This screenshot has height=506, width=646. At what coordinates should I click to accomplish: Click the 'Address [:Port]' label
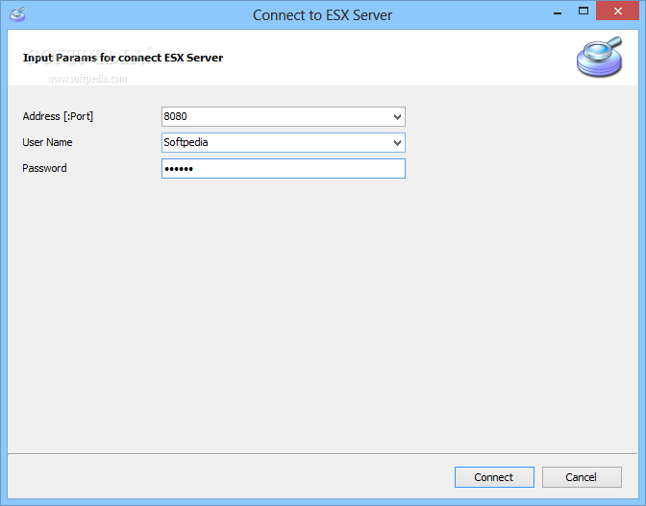coord(58,116)
